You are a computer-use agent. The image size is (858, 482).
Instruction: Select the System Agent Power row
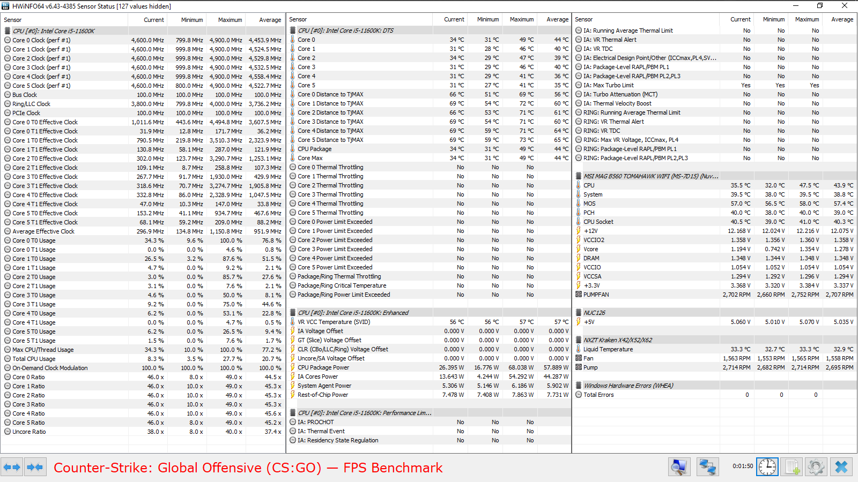click(429, 386)
